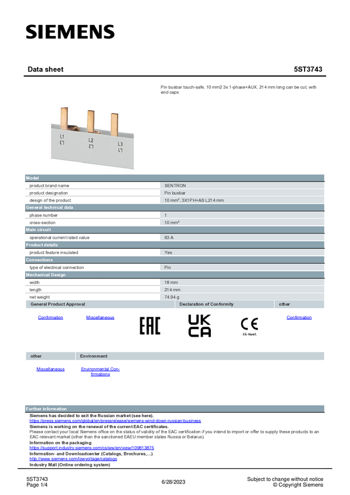Click the CE conformity mark
This screenshot has height=495, width=350.
(x=249, y=327)
